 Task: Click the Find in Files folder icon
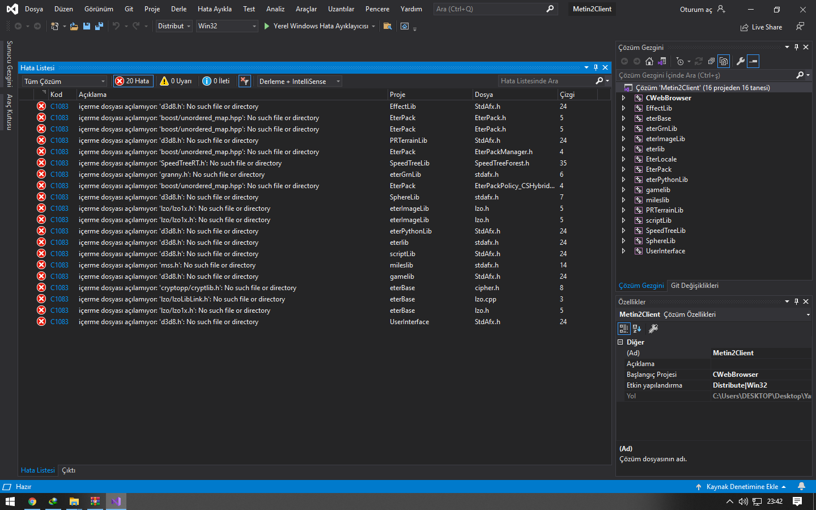tap(388, 26)
